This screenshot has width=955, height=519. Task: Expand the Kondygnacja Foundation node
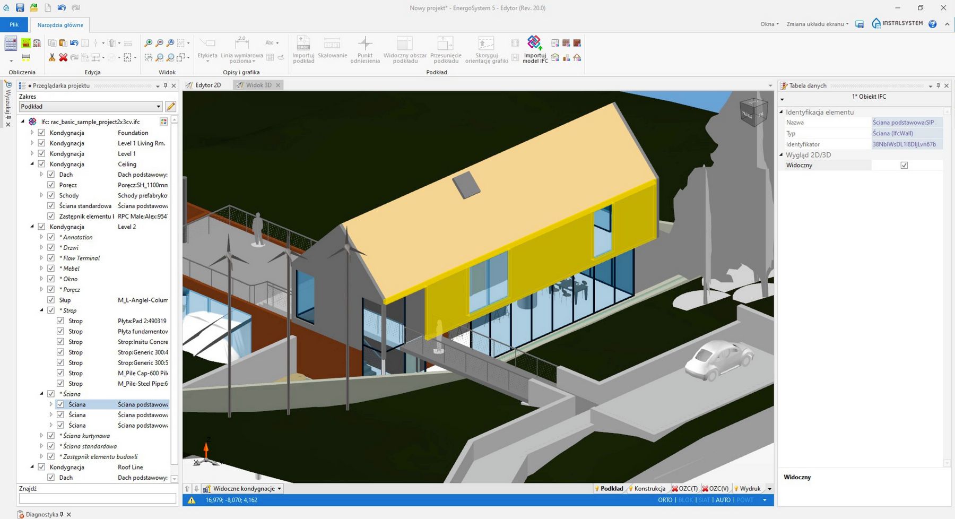coord(32,133)
